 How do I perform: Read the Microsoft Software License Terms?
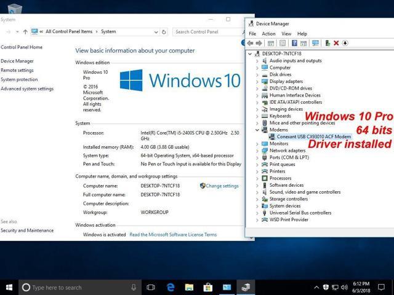(x=173, y=234)
